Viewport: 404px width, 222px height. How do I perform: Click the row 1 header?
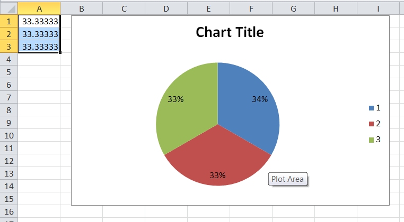pyautogui.click(x=8, y=21)
